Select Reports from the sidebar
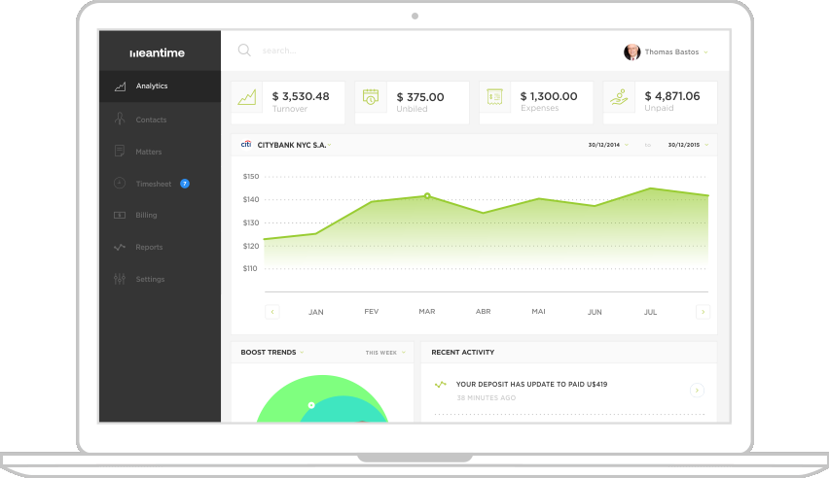The height and width of the screenshot is (478, 830). tap(149, 248)
